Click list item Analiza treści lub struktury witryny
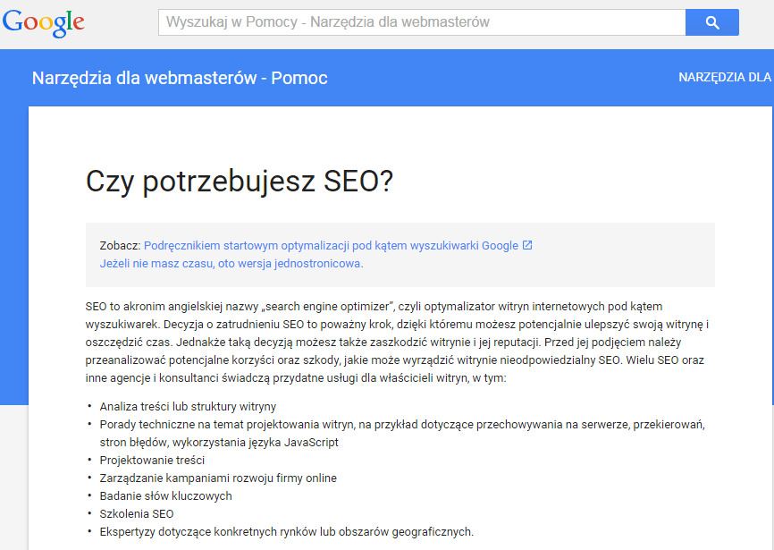 [188, 406]
